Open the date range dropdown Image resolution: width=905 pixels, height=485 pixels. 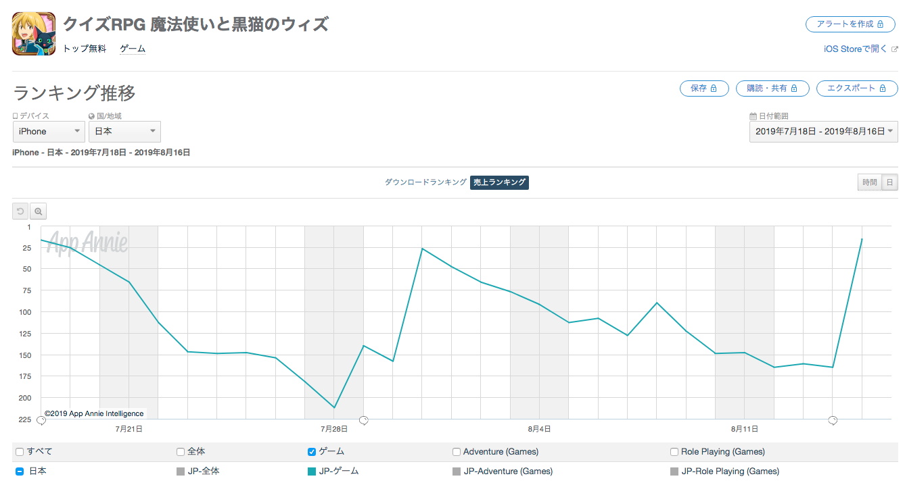click(823, 131)
